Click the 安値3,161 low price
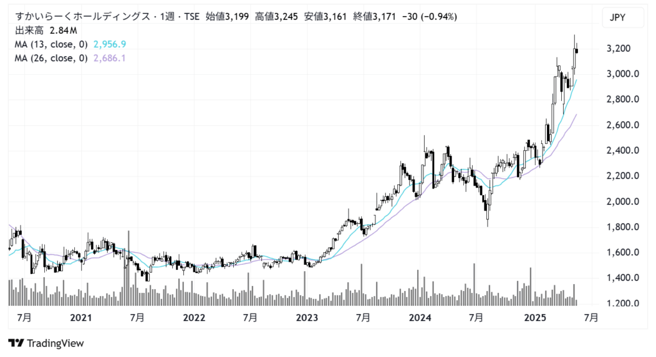This screenshot has width=656, height=357. [x=325, y=17]
